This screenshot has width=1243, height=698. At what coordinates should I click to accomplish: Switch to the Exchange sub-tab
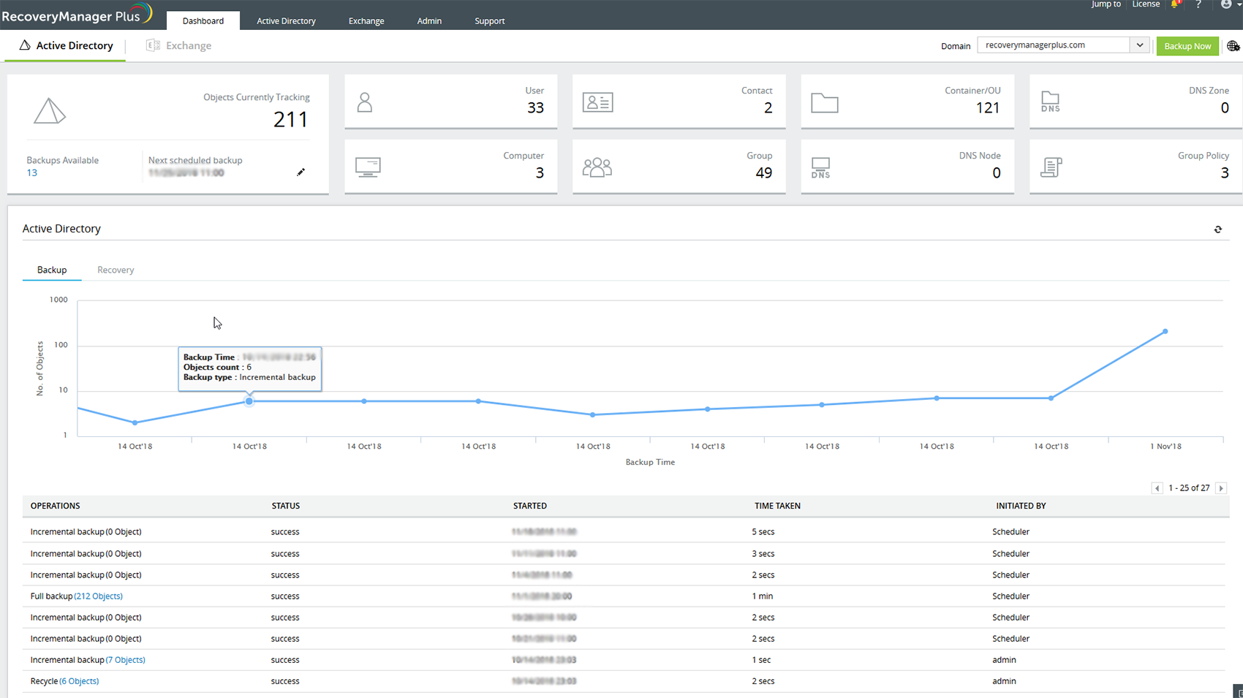(179, 45)
